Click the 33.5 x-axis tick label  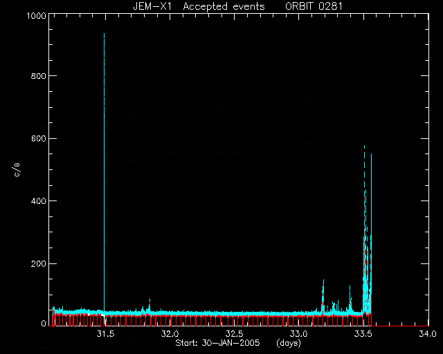[364, 334]
